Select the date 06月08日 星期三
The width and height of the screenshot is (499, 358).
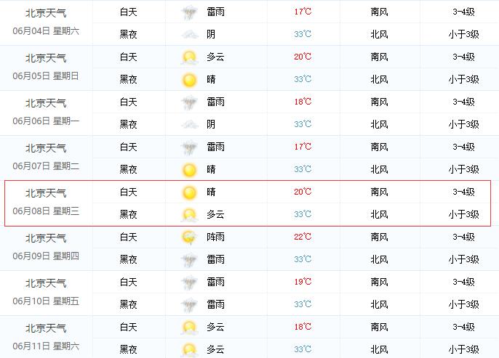(46, 211)
